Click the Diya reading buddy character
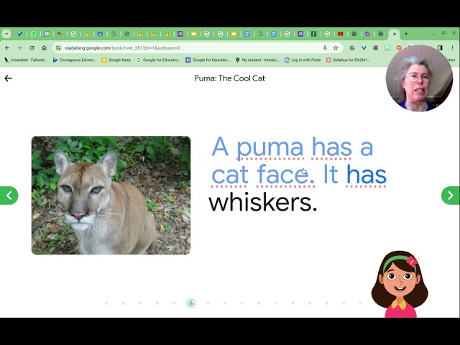 pyautogui.click(x=400, y=284)
